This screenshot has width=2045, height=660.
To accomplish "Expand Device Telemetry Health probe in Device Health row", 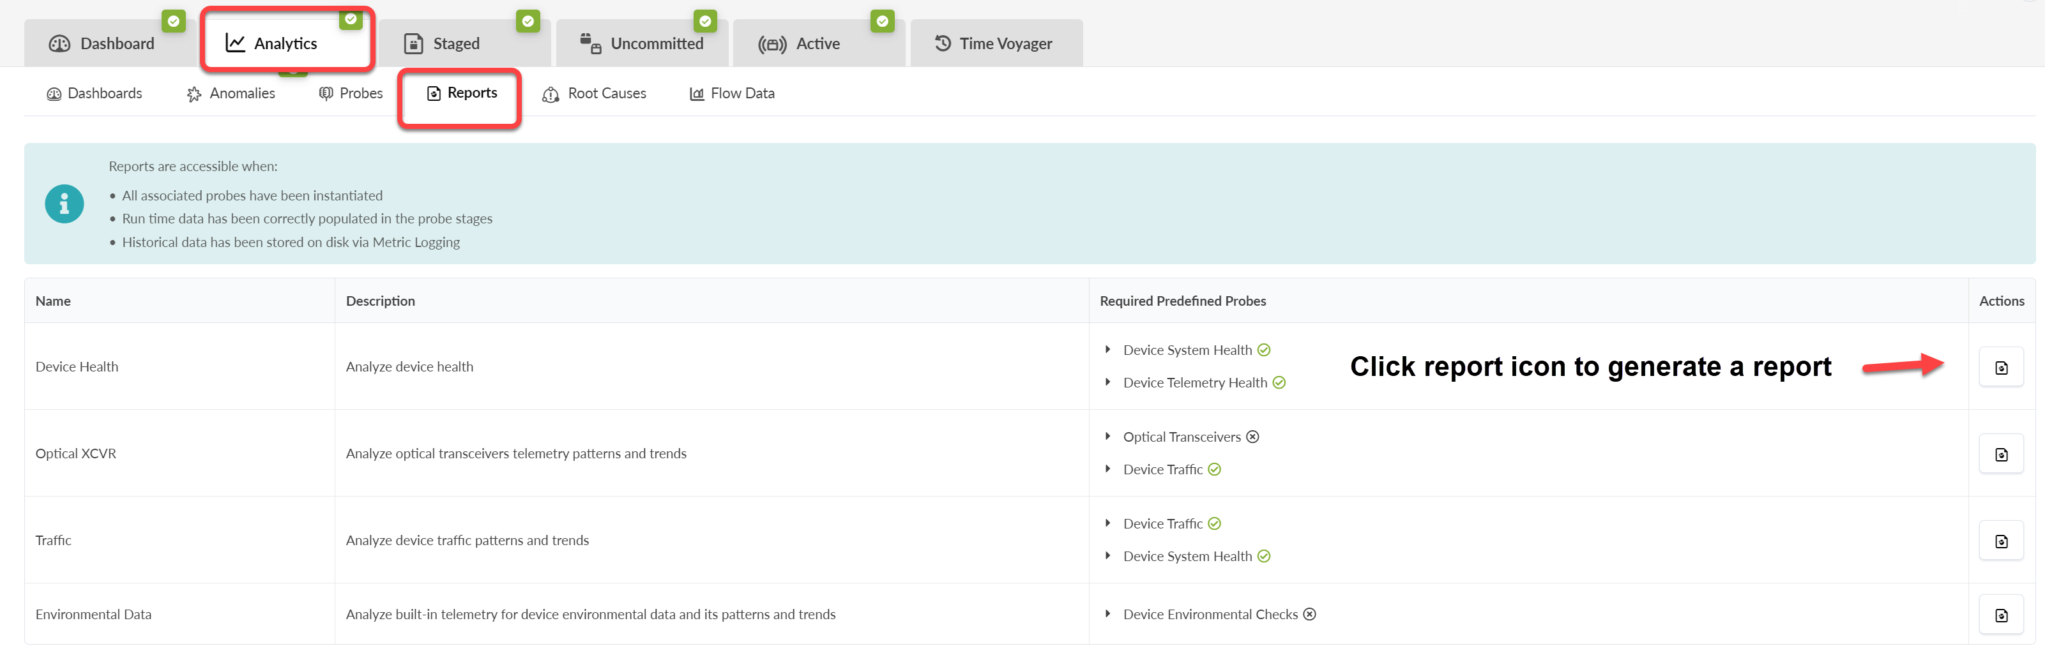I will point(1108,382).
